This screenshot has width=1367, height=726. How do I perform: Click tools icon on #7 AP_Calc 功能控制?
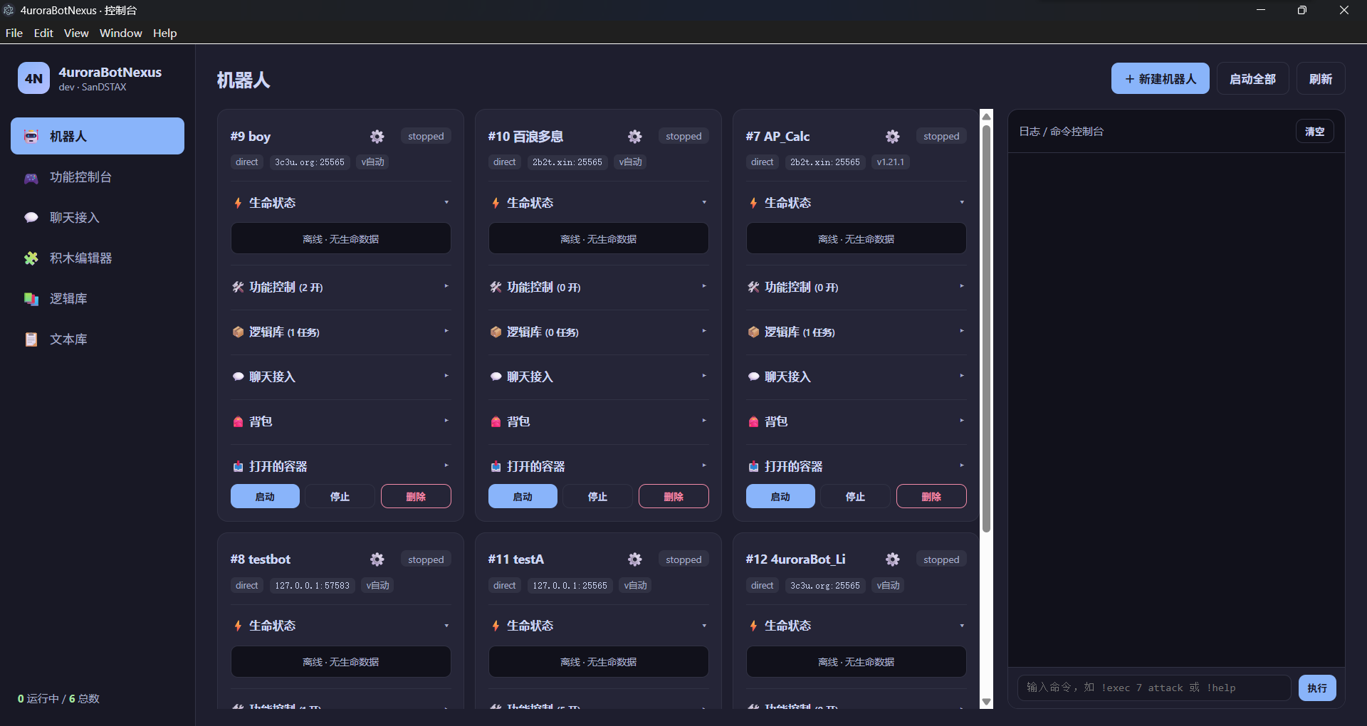click(x=753, y=287)
